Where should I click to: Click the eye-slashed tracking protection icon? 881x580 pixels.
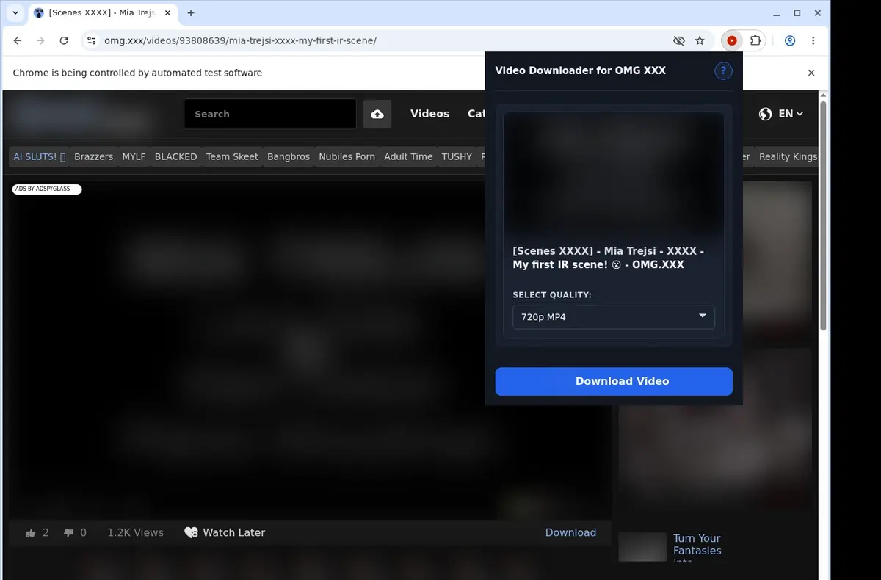coord(678,40)
